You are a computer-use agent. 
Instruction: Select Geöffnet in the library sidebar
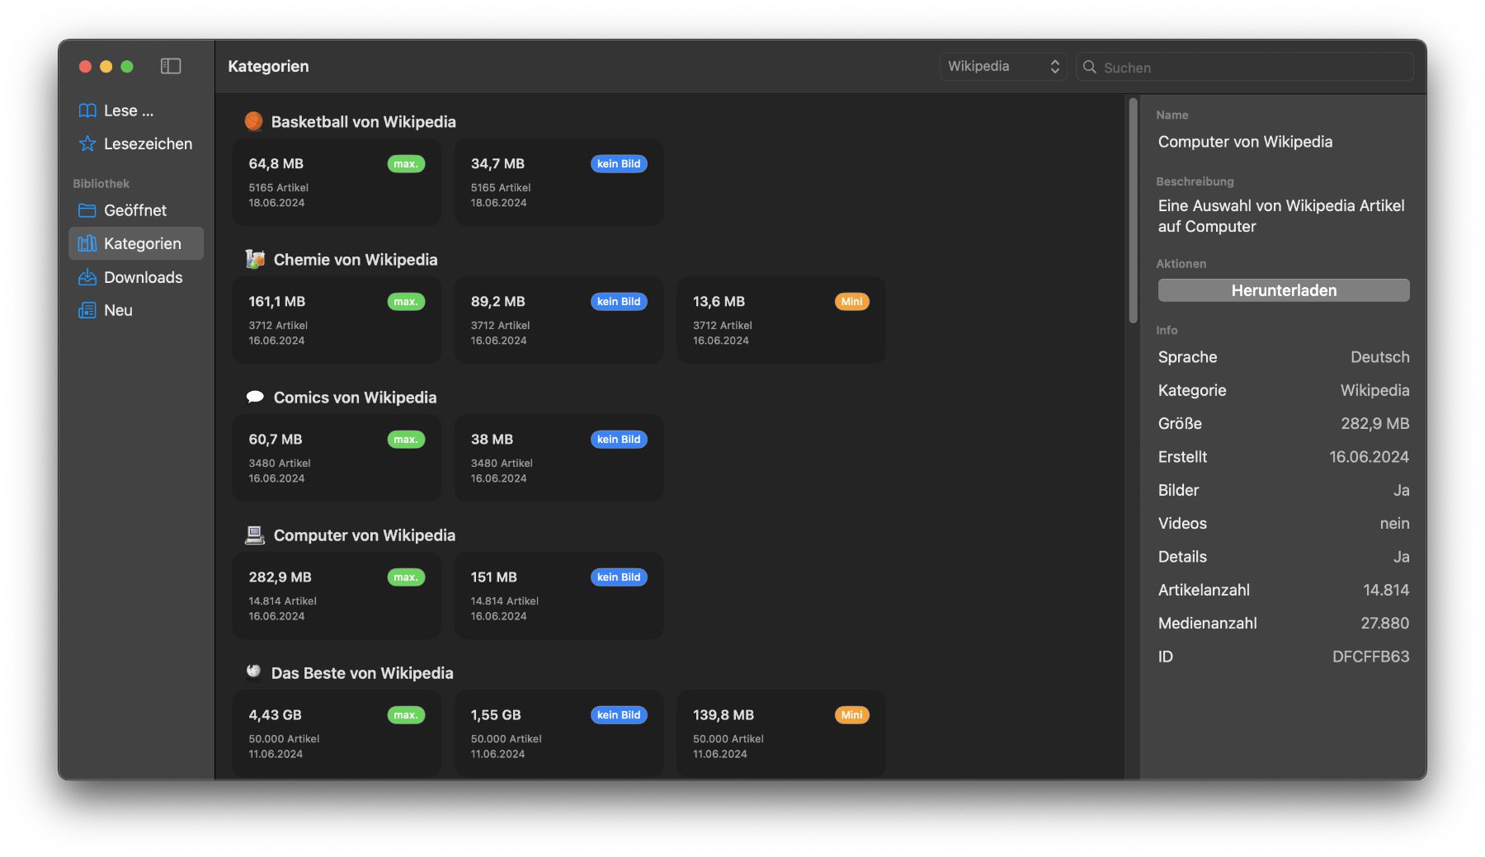click(136, 210)
